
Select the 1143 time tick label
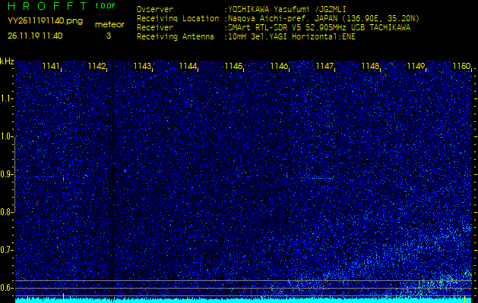[x=142, y=67]
